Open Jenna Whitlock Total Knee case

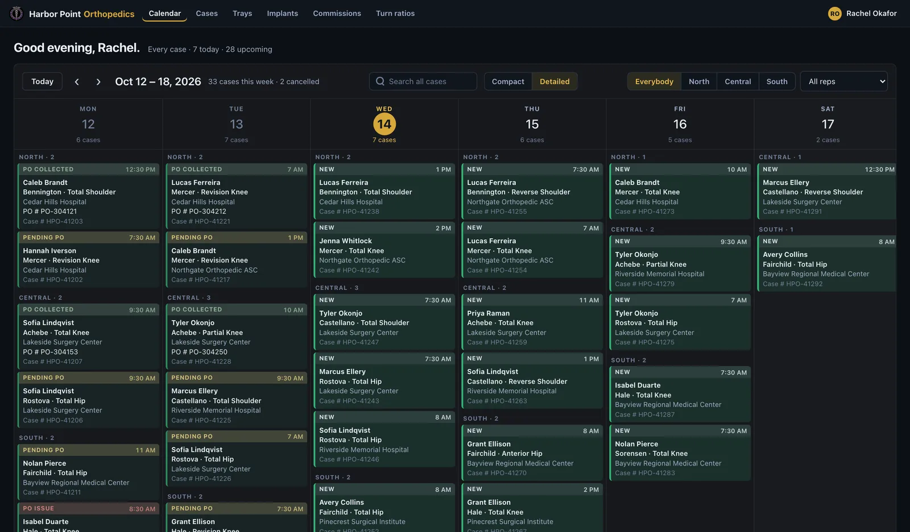click(384, 250)
